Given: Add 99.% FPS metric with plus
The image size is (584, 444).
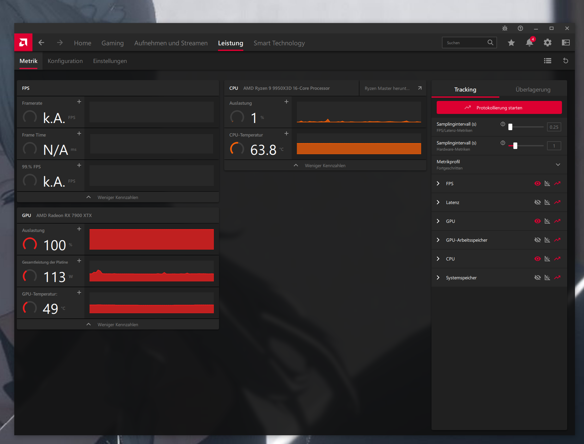Looking at the screenshot, I should tap(79, 165).
